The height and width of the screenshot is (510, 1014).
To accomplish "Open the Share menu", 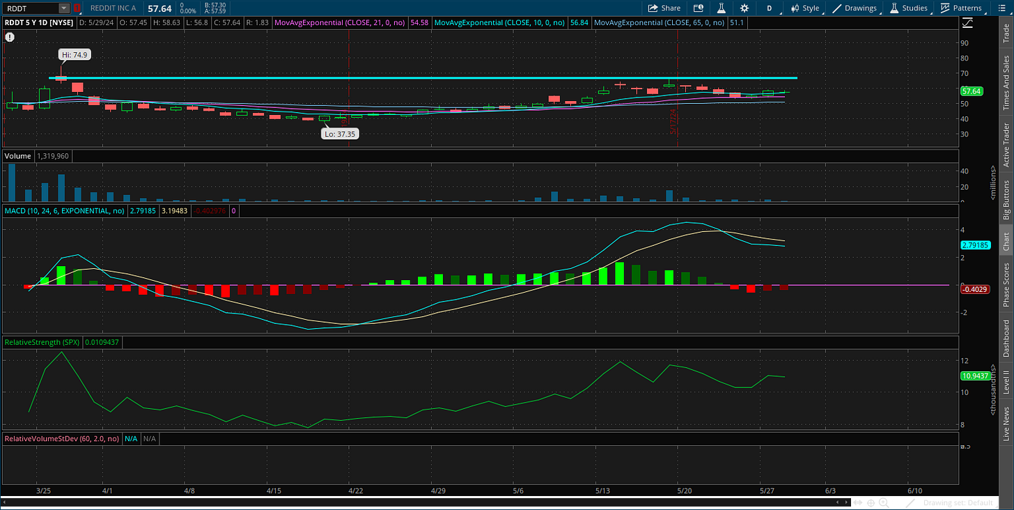I will click(x=664, y=8).
